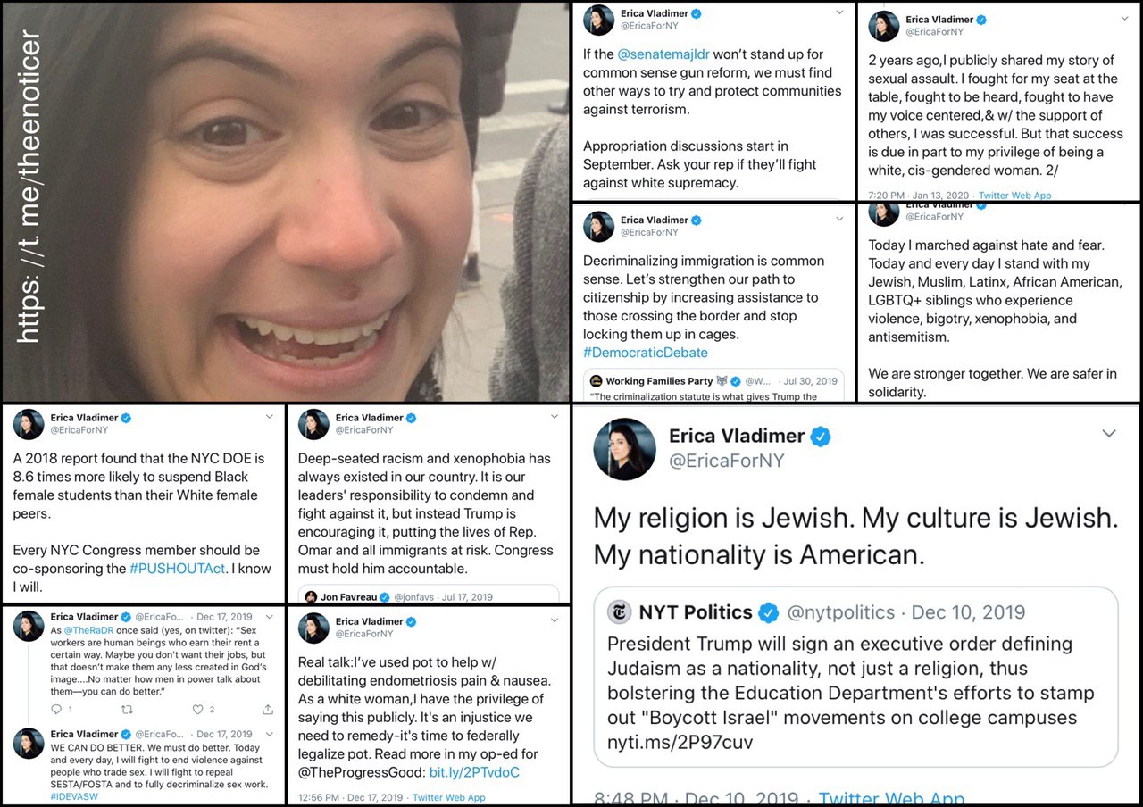Click Erica Vladimer's avatar in the 'My religion is Jewish' tweet
Screen dimensions: 1143x807
(x=625, y=448)
